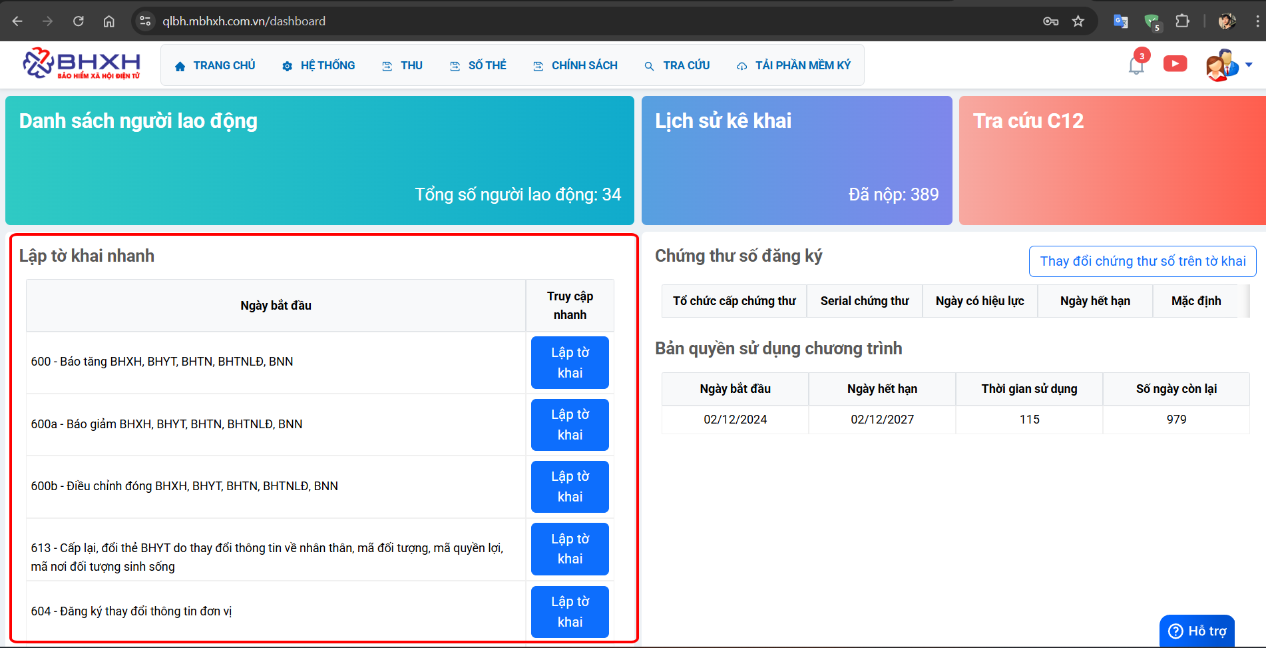
Task: Click Lập tờ khai for form 613
Action: click(570, 549)
